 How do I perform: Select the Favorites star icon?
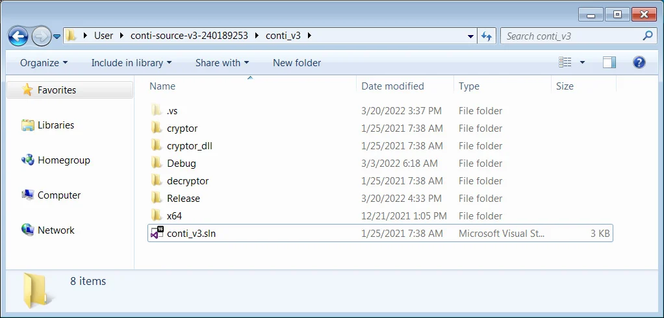(x=27, y=90)
